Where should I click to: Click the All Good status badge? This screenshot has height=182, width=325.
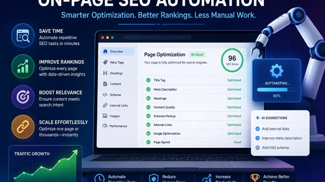pos(197,54)
